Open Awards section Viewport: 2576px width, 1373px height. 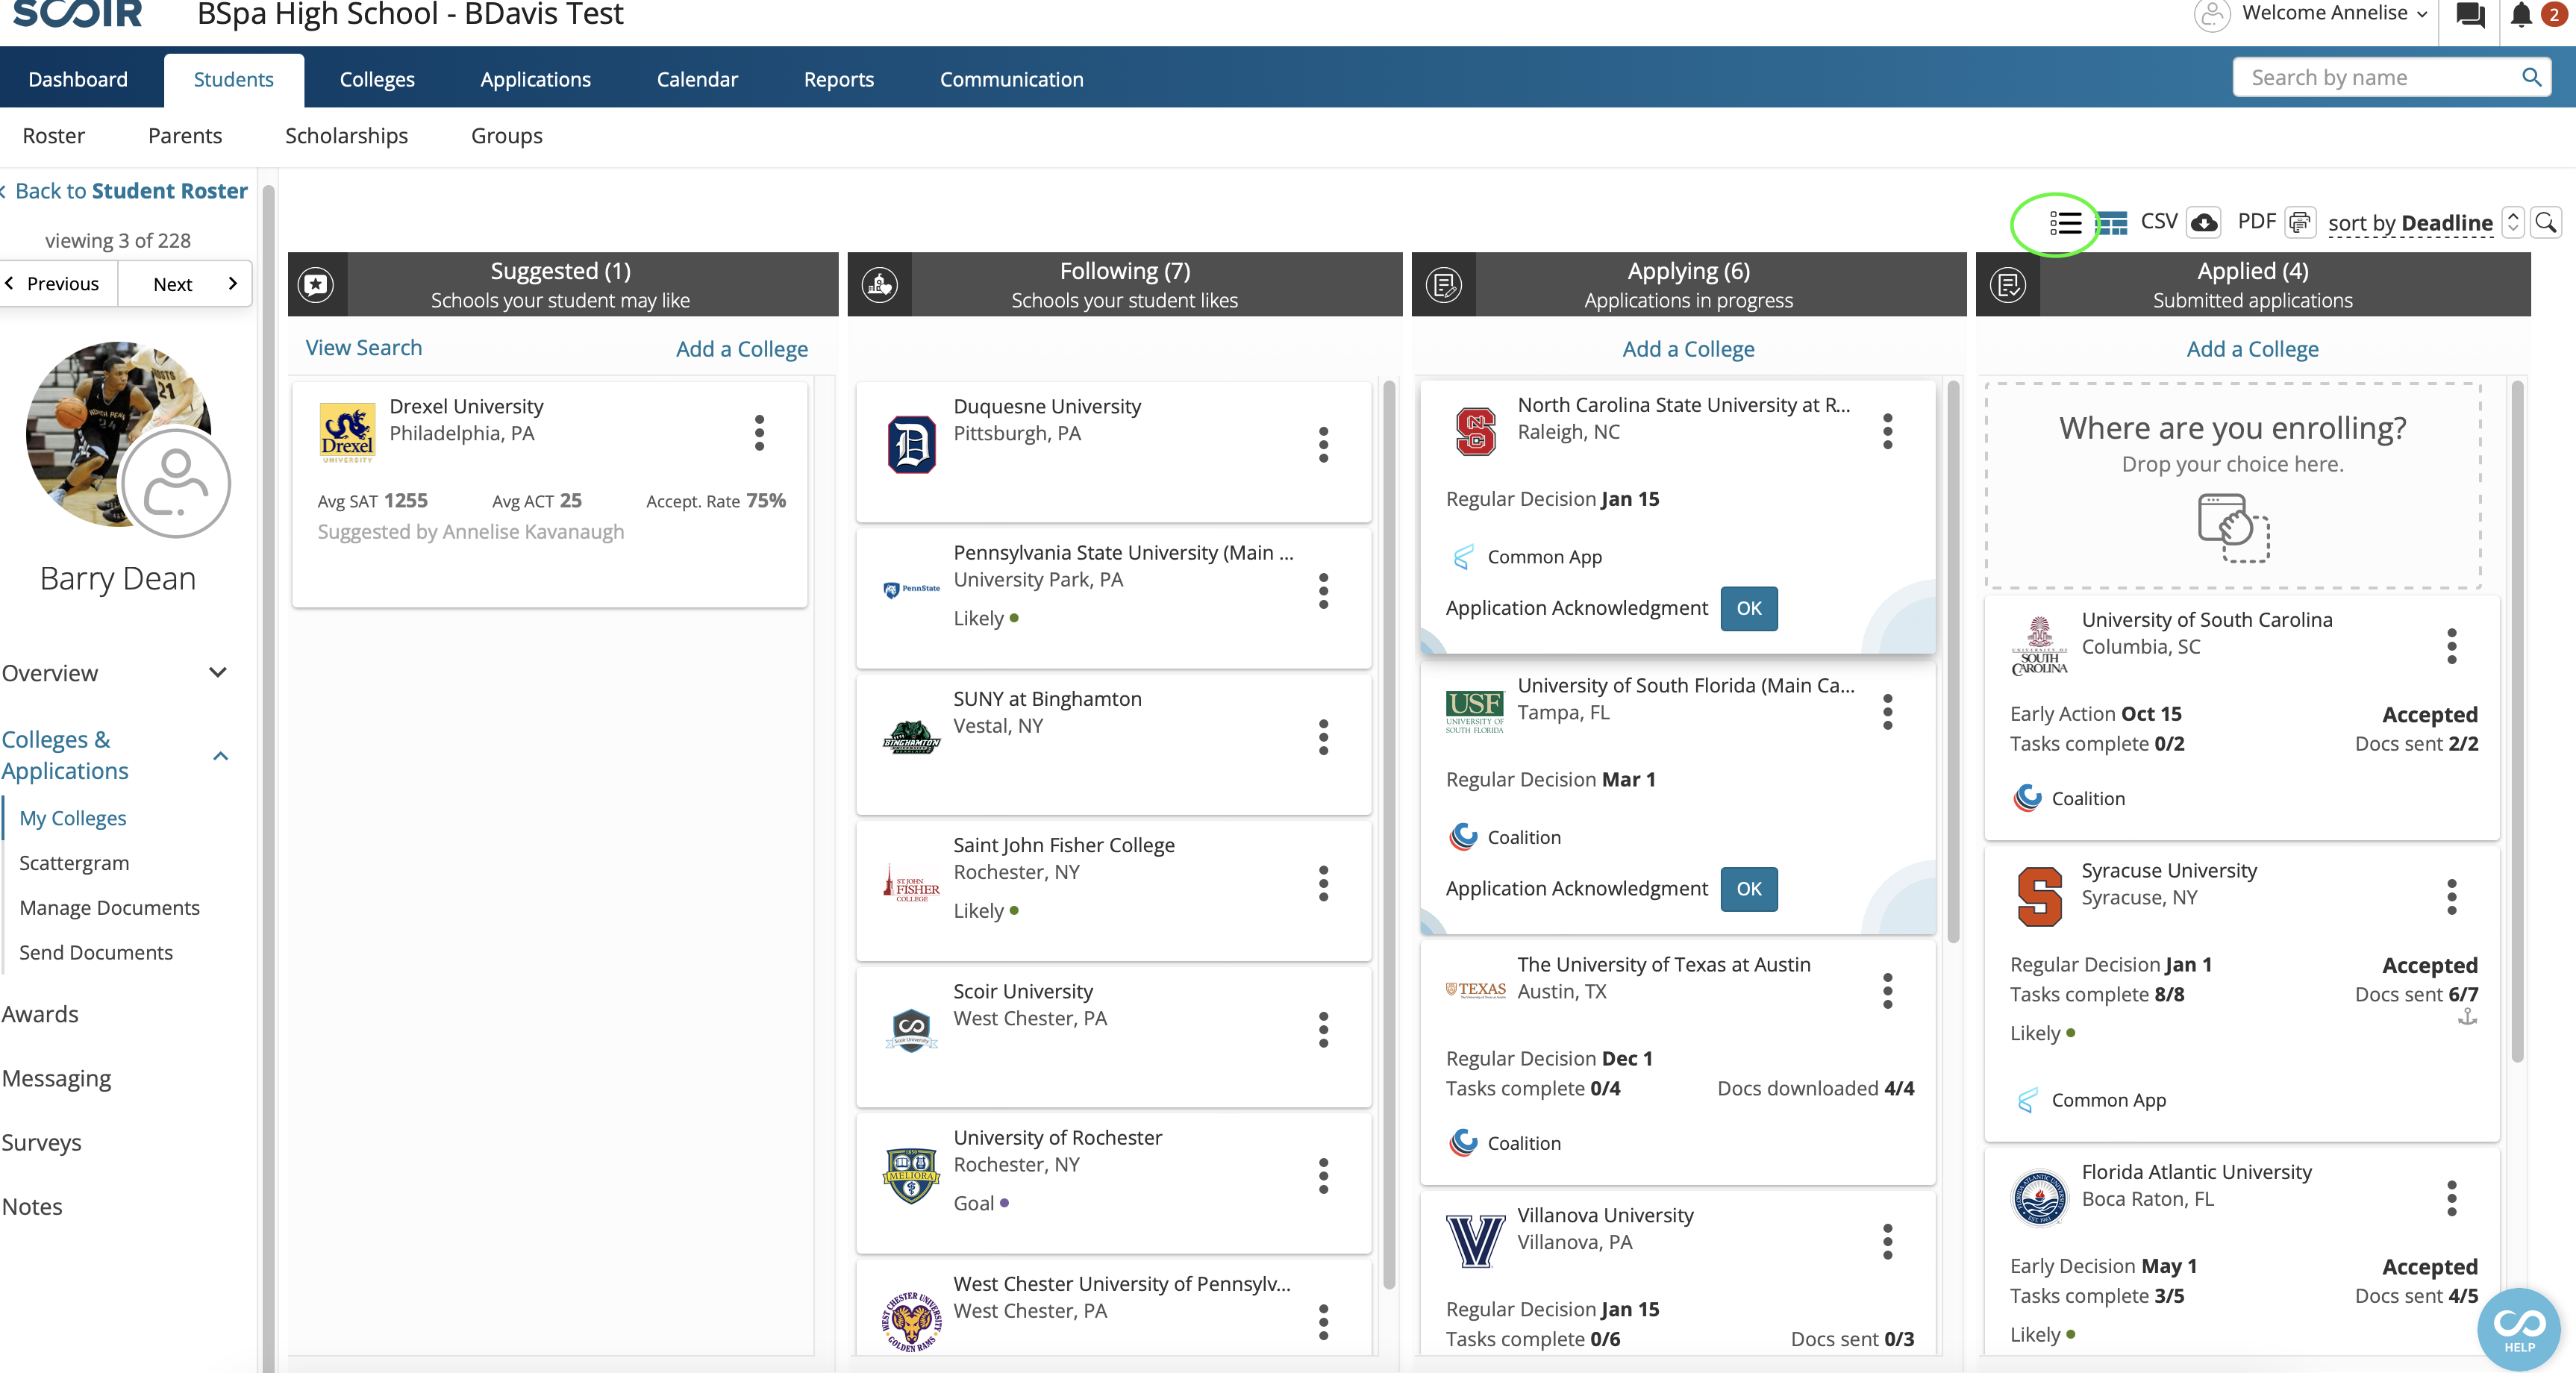coord(40,1014)
